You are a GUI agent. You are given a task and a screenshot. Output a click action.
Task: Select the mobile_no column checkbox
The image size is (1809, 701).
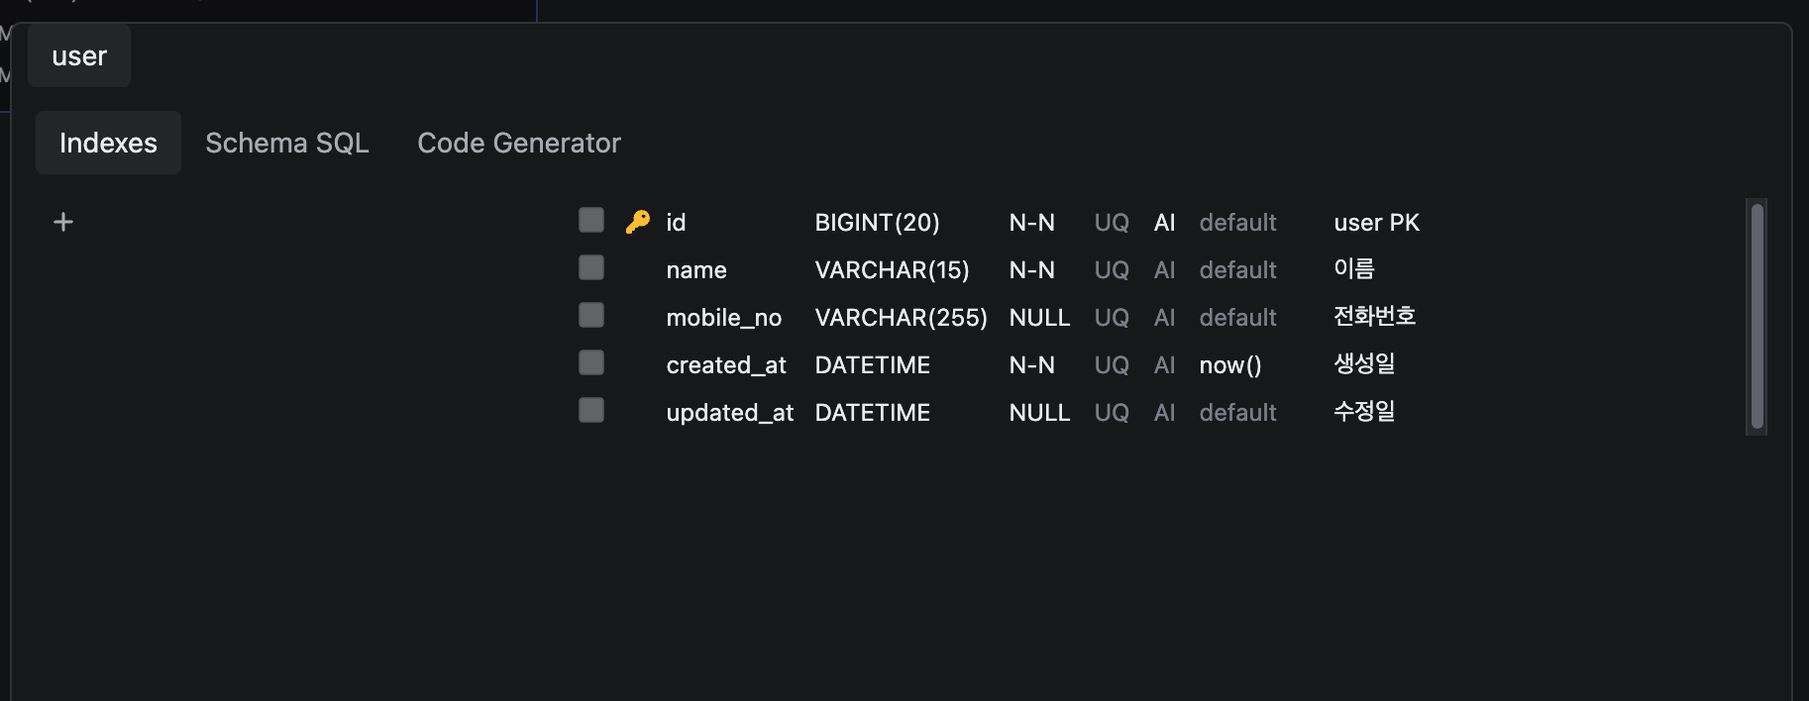[591, 315]
